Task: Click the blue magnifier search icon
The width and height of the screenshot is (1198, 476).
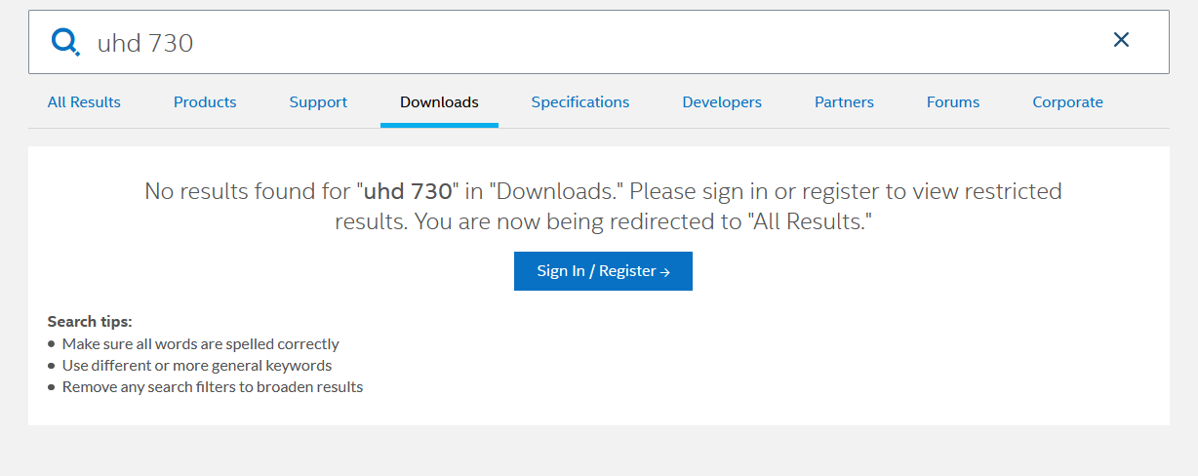Action: click(x=65, y=42)
